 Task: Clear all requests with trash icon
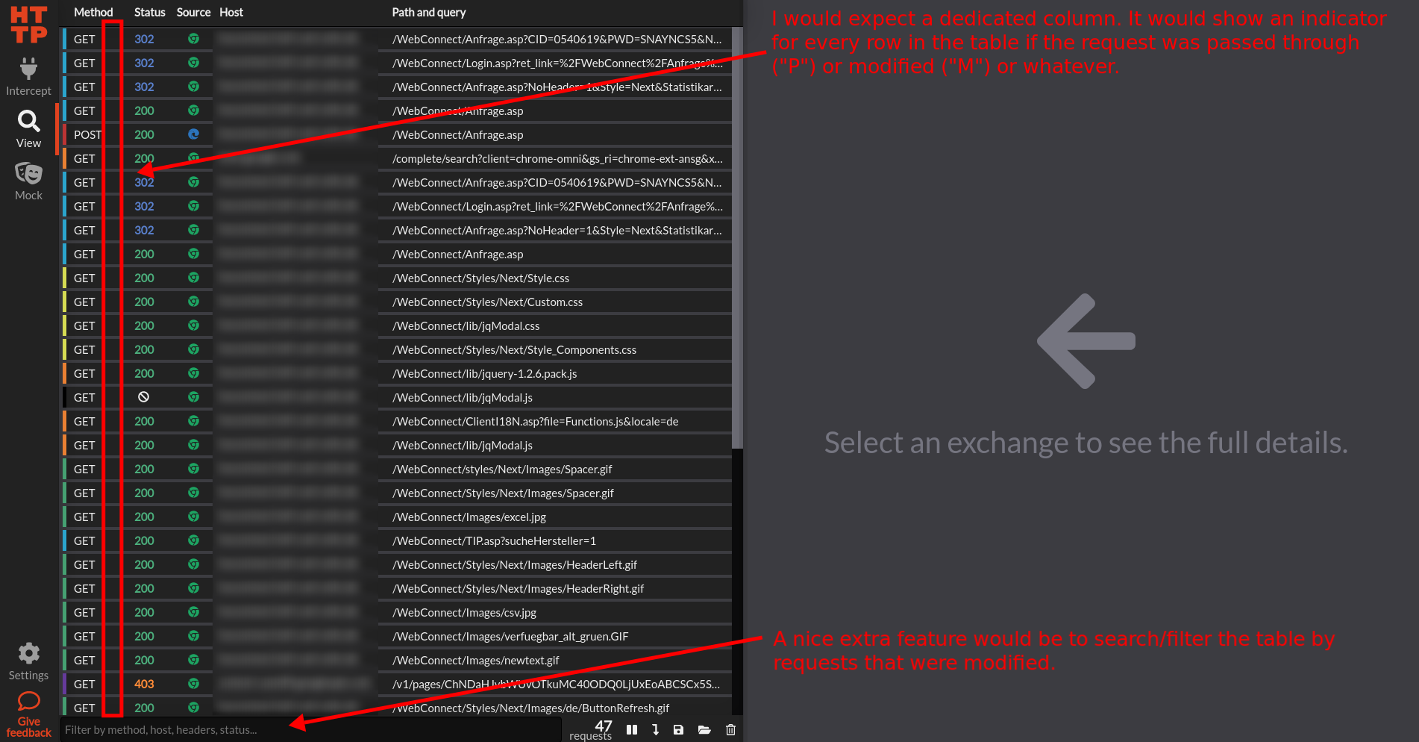[x=730, y=730]
